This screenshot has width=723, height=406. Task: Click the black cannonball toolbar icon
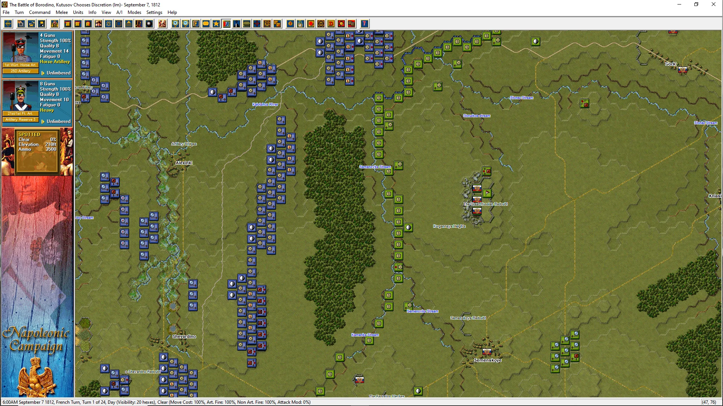click(149, 24)
